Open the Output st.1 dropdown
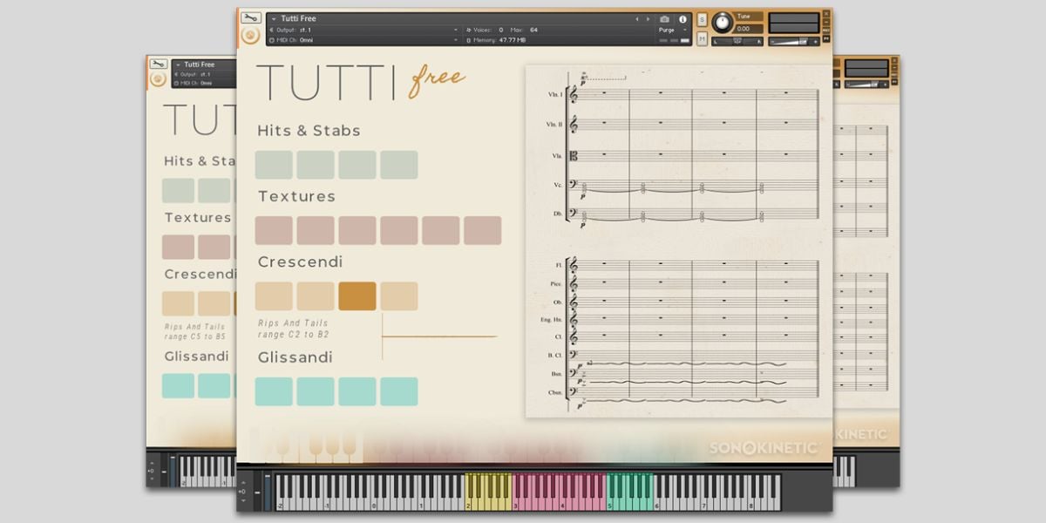 coord(364,30)
